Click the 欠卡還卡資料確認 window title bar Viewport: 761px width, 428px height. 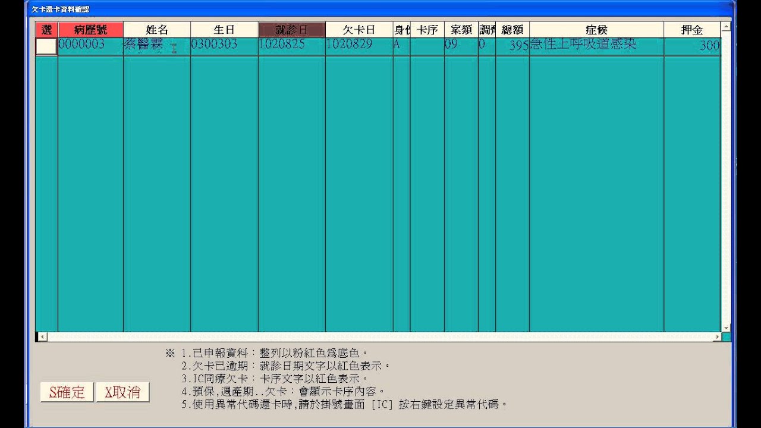coord(380,9)
